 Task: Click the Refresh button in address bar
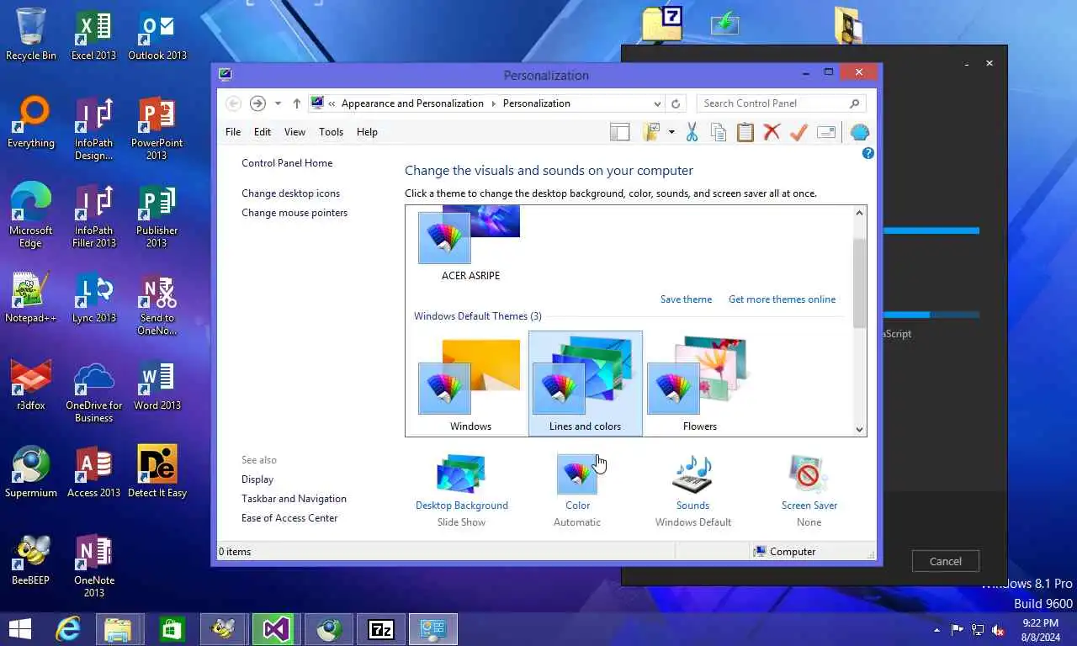point(675,103)
